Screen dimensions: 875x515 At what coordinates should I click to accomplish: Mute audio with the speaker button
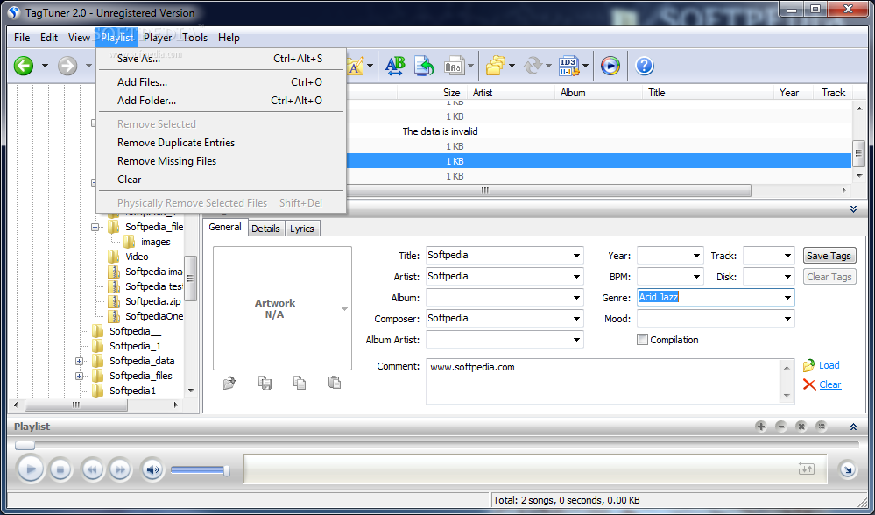[x=152, y=469]
